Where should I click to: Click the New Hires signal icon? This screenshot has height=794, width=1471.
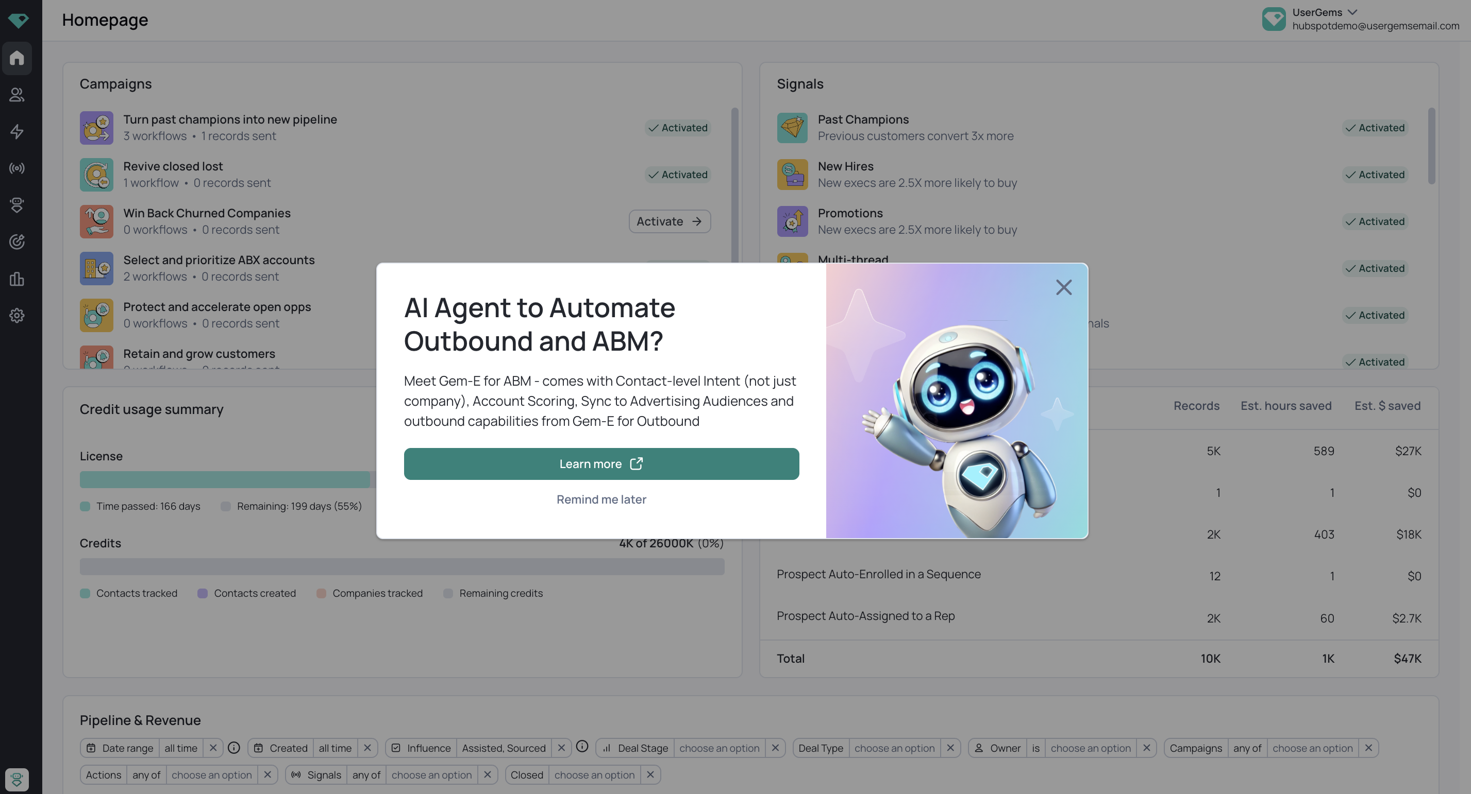pyautogui.click(x=792, y=175)
